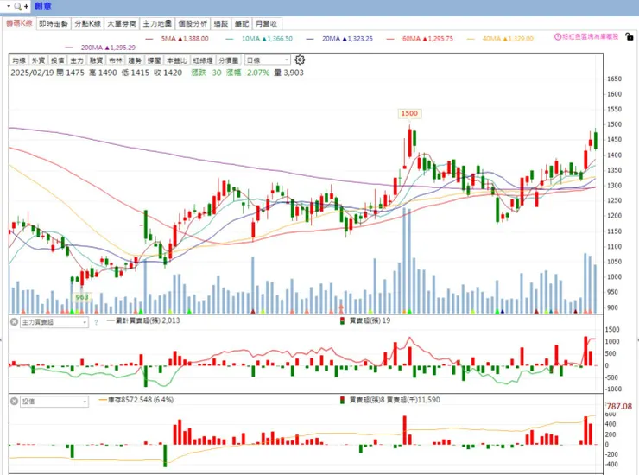639x475 pixels.
Task: Toggle the 撐壓 support-resistance button
Action: (x=154, y=60)
